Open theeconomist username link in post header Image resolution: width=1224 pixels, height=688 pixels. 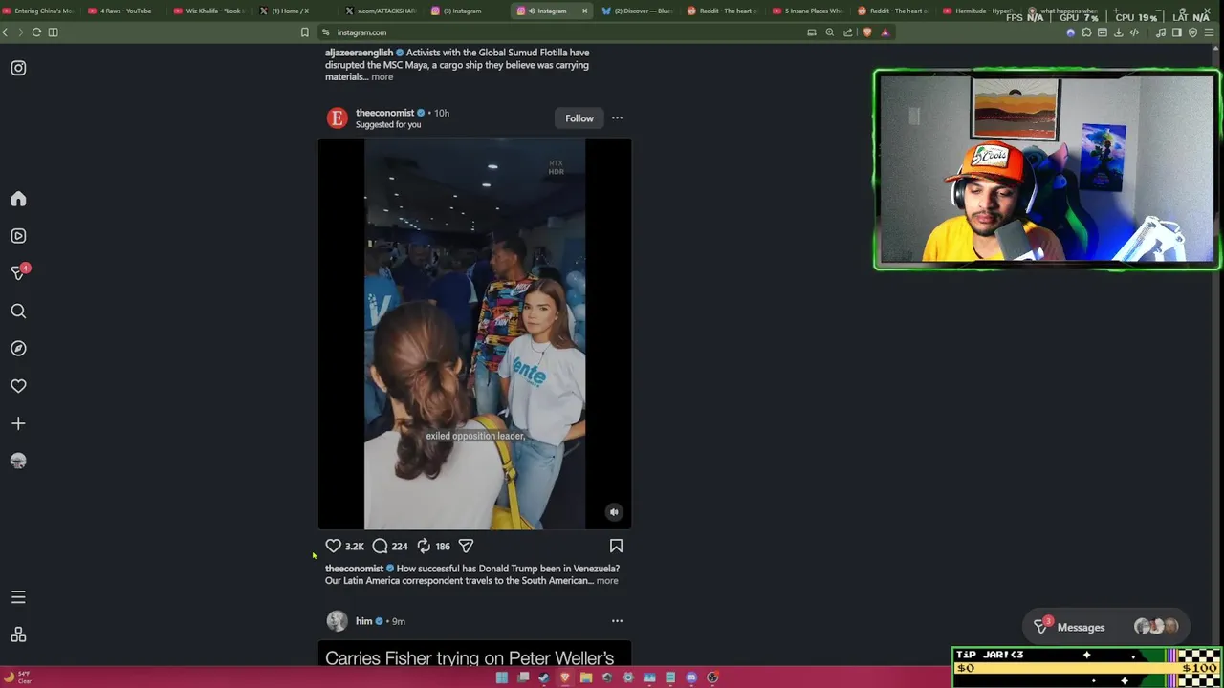(x=384, y=113)
